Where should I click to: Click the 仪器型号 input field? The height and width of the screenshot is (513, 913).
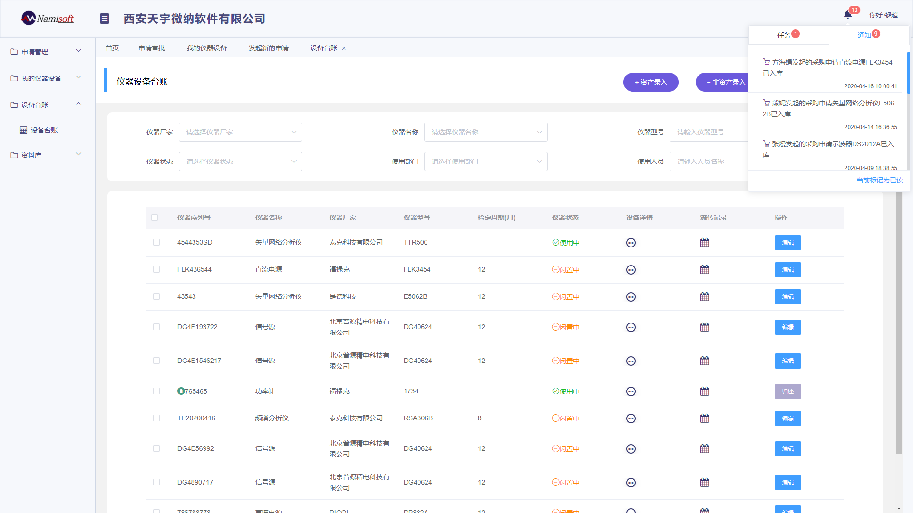point(709,132)
